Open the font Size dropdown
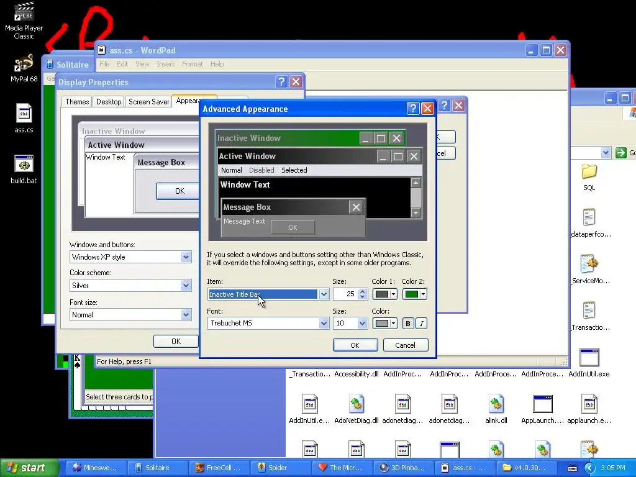Viewport: 636px width, 477px height. pyautogui.click(x=363, y=323)
